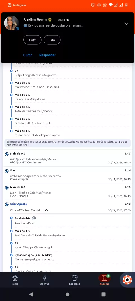Reply with the Putz quick response
This screenshot has width=135, height=301.
pyautogui.click(x=32, y=40)
